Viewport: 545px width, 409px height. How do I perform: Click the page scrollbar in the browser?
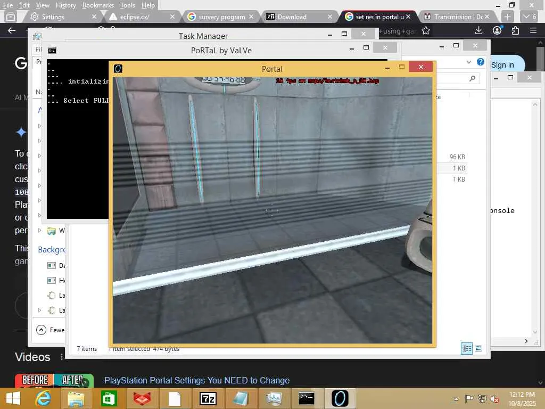tap(540, 58)
